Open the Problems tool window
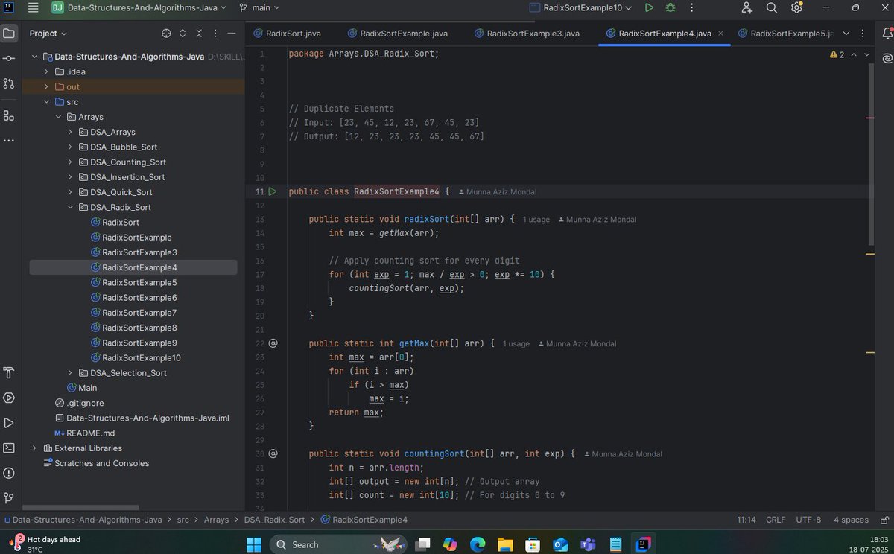 (9, 473)
